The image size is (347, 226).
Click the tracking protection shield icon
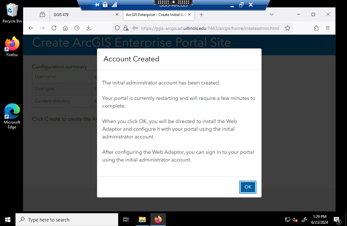point(117,28)
